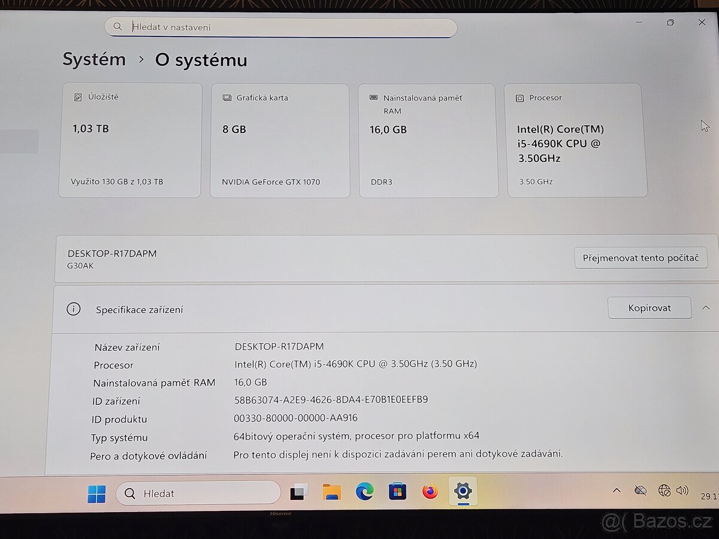Click the volume speaker tray icon
The width and height of the screenshot is (719, 539).
coord(682,490)
